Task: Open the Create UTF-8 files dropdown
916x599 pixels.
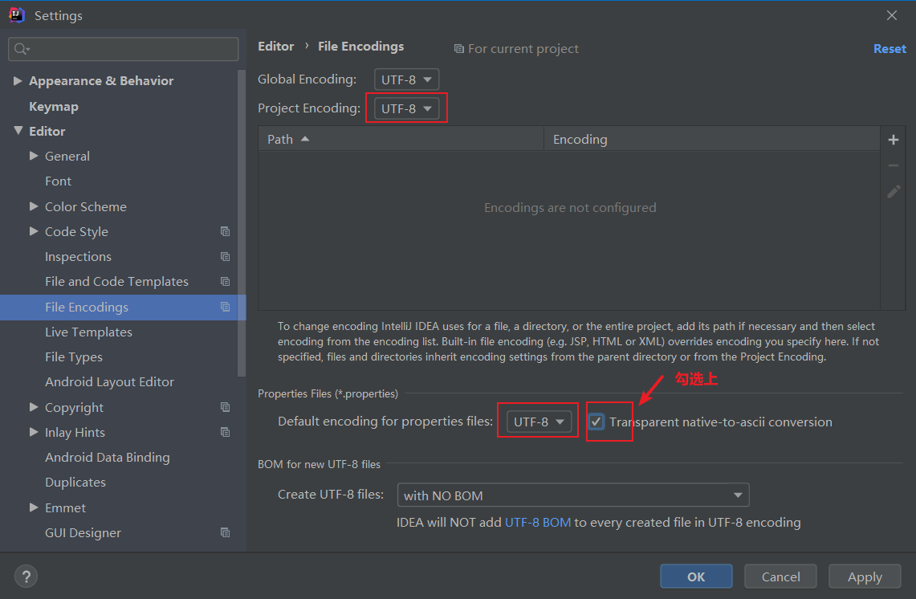Action: coord(572,495)
